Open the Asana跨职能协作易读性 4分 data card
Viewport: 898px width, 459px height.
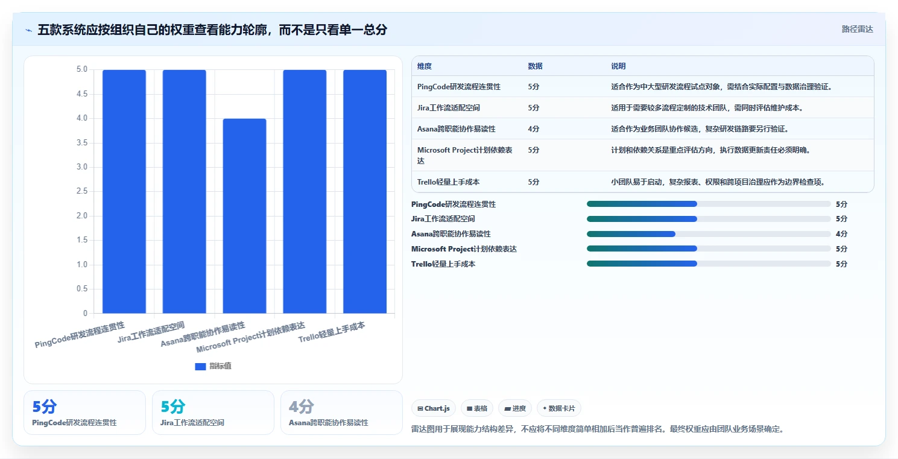(x=341, y=413)
